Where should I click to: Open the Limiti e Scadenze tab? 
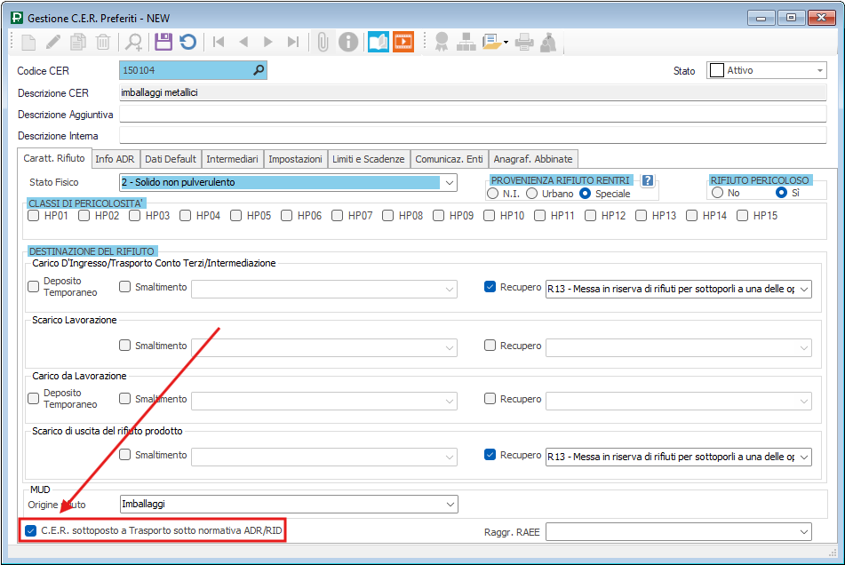[368, 159]
